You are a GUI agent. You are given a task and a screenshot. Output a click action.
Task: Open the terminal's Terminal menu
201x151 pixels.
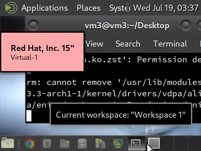tap(170, 44)
